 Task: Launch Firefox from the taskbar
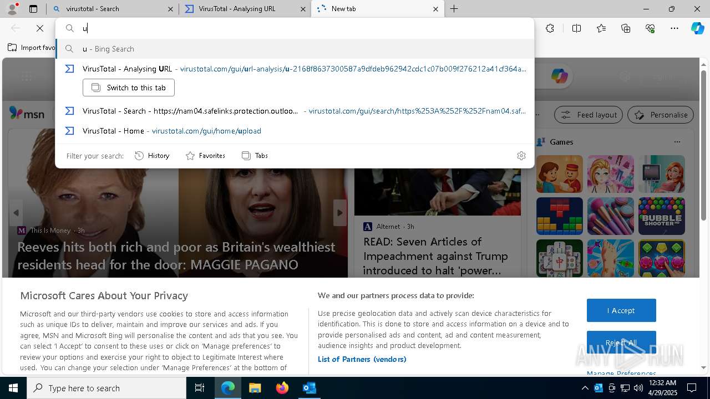282,388
